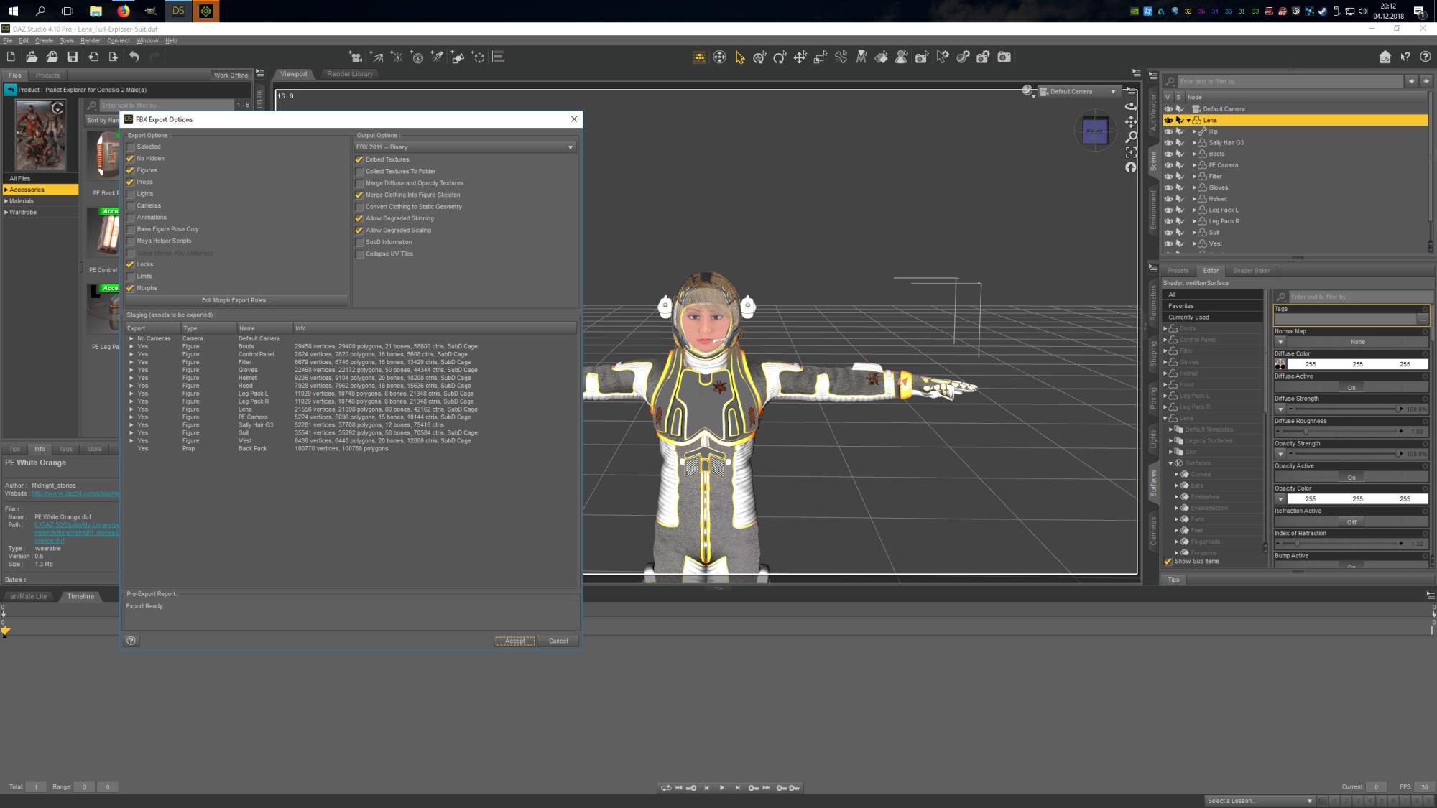Click the help question-mark icon in export dialog
The image size is (1437, 808).
(131, 641)
